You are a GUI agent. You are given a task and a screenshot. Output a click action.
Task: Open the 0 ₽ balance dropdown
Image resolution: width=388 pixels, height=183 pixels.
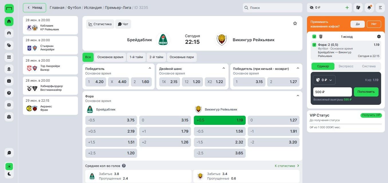point(324,80)
